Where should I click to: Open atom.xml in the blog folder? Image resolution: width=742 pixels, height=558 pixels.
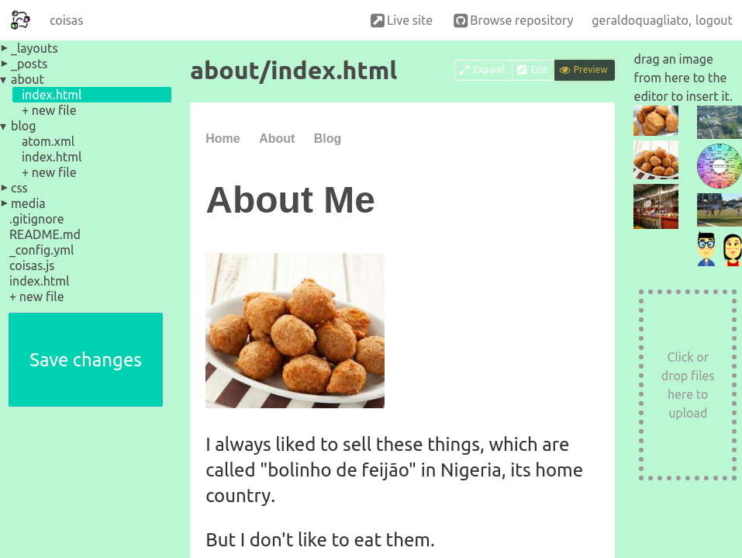(48, 141)
